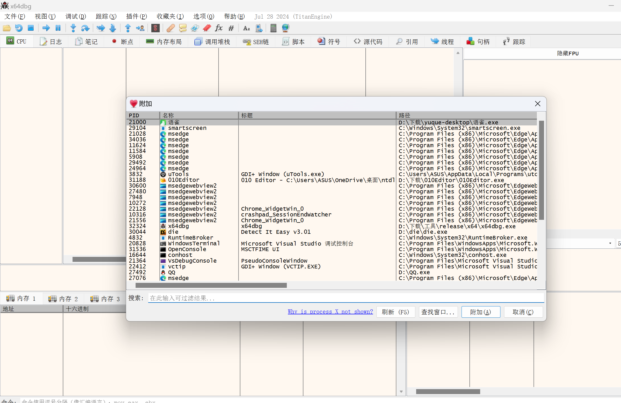Click the Trace Into toolbar icon
This screenshot has width=621, height=403.
coord(101,28)
